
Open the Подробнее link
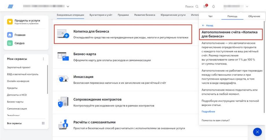click(208, 111)
